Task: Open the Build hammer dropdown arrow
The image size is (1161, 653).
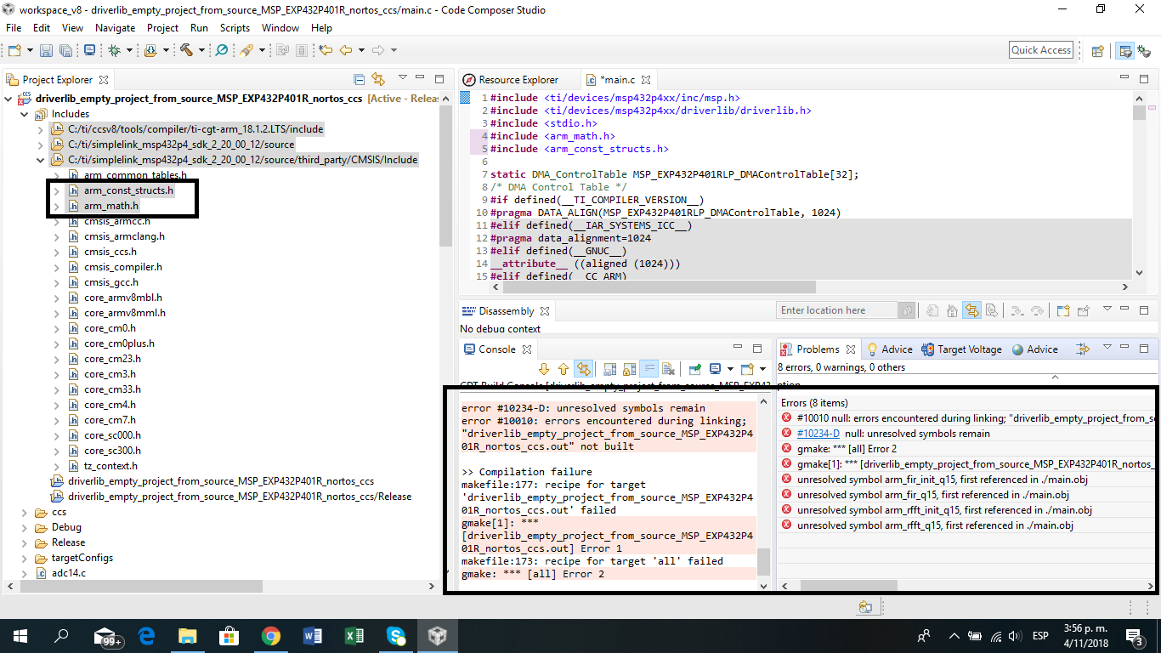Action: click(x=201, y=50)
